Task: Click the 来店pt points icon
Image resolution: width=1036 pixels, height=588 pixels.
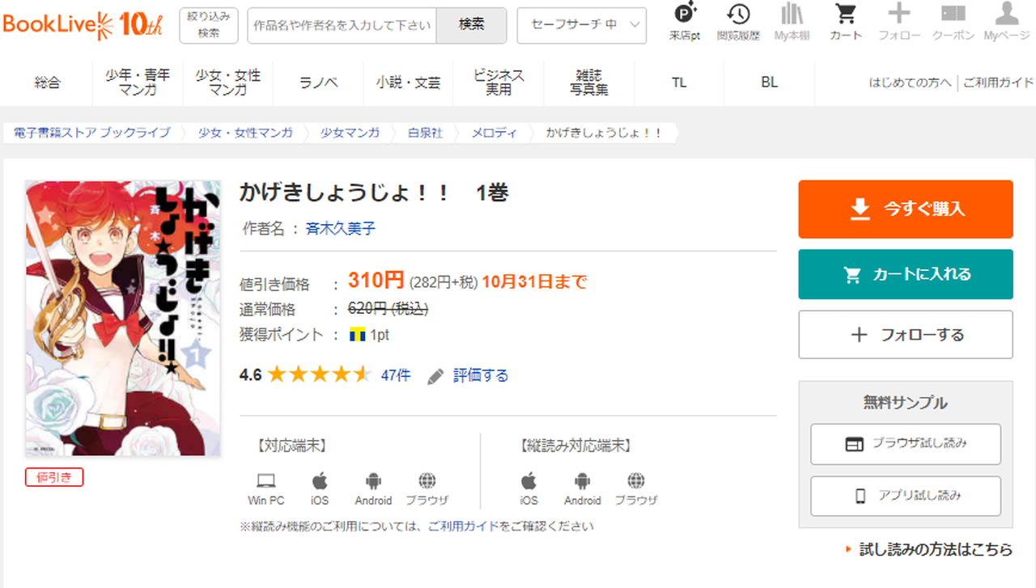Action: coord(685,22)
